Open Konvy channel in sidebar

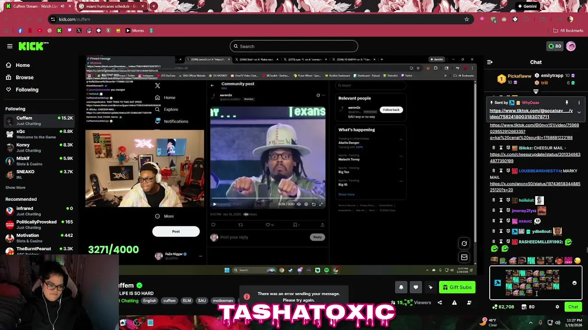[39, 147]
